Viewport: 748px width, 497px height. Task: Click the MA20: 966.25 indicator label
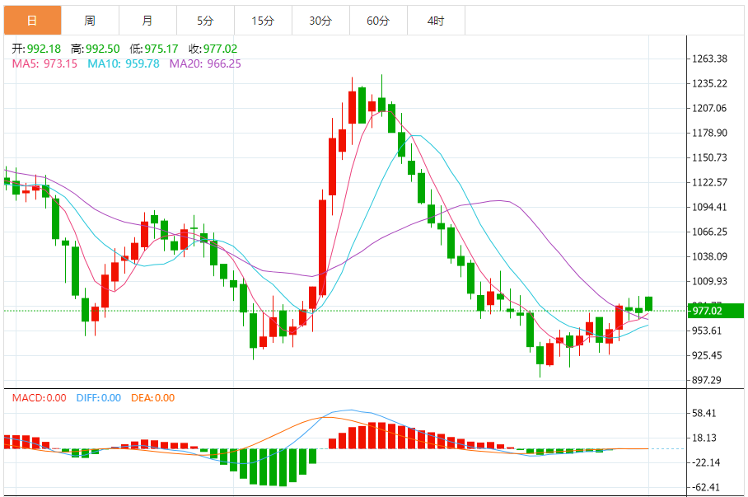pos(205,63)
